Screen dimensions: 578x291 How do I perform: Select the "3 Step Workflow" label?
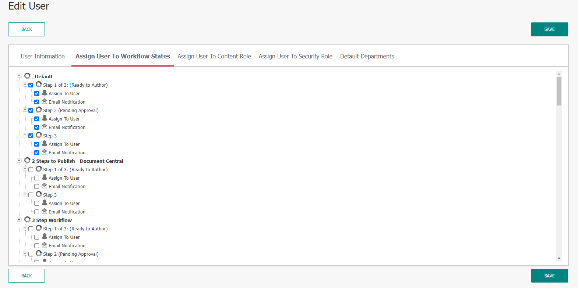52,220
